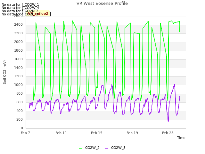Click the 200 y-axis tick label
Image resolution: width=205 pixels, height=154 pixels.
(20, 119)
